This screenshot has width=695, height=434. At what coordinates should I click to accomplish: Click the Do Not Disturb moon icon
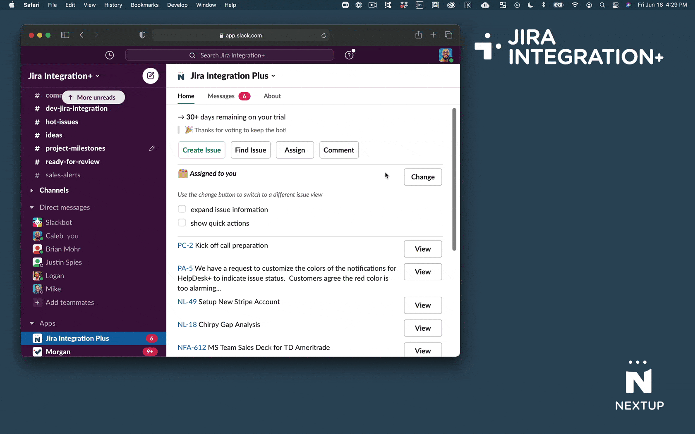pyautogui.click(x=530, y=5)
